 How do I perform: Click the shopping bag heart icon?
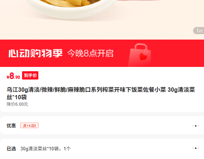coord(140,55)
